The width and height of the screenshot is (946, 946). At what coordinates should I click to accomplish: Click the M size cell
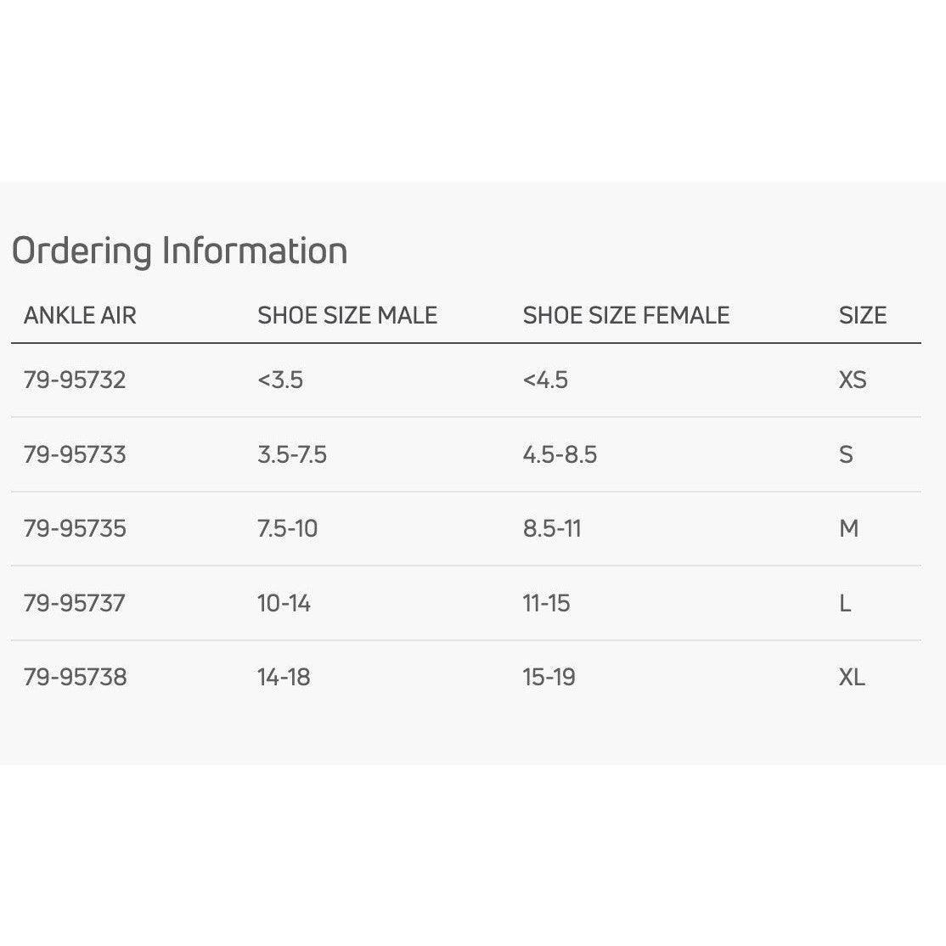click(x=848, y=529)
